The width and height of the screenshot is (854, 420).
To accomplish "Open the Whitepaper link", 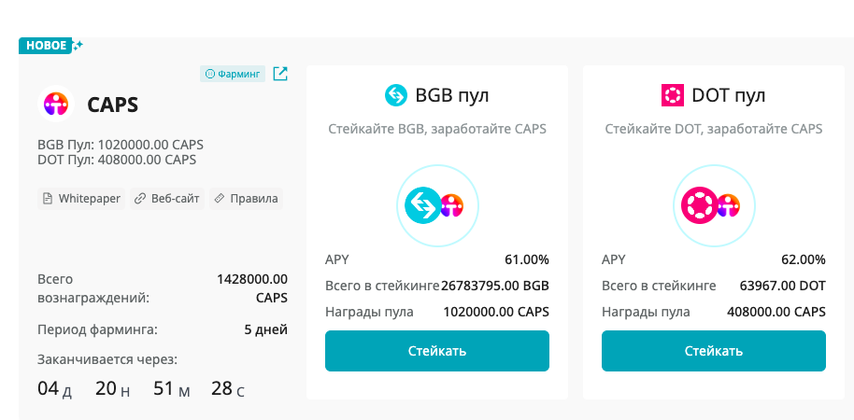I will (81, 198).
